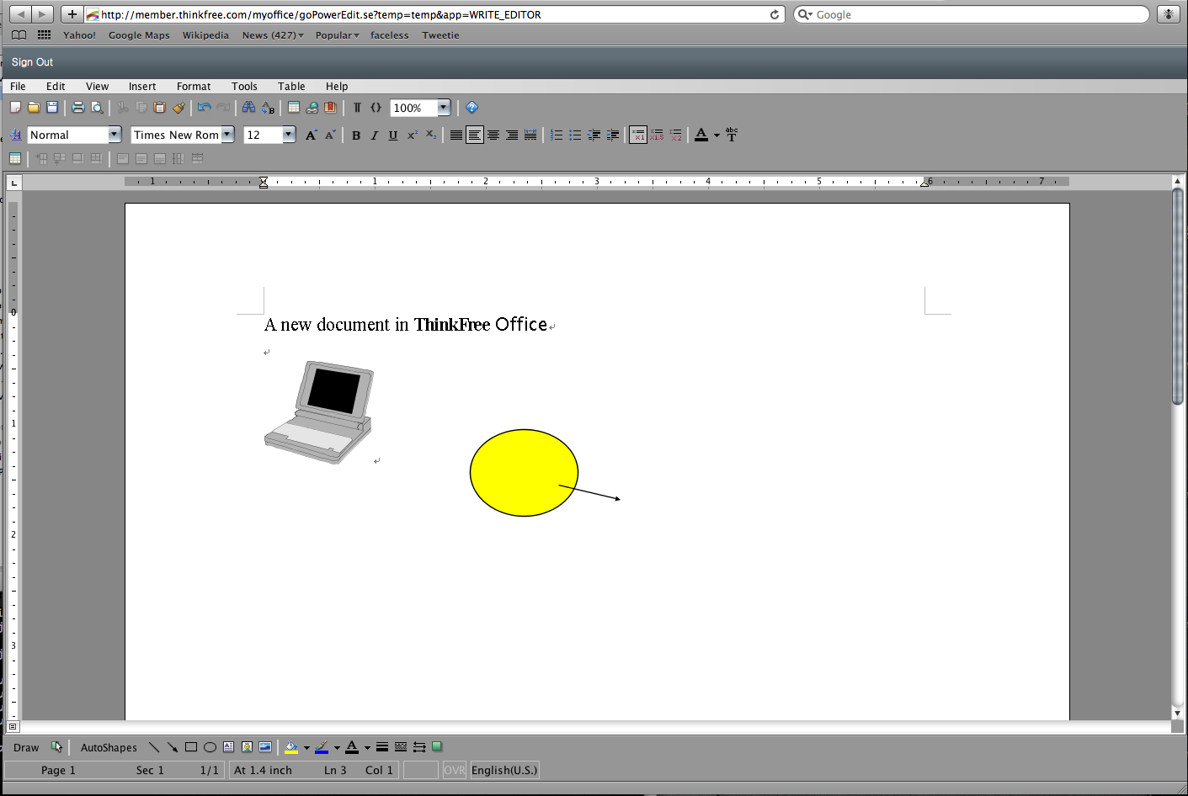
Task: Open the Insert menu
Action: pos(142,86)
